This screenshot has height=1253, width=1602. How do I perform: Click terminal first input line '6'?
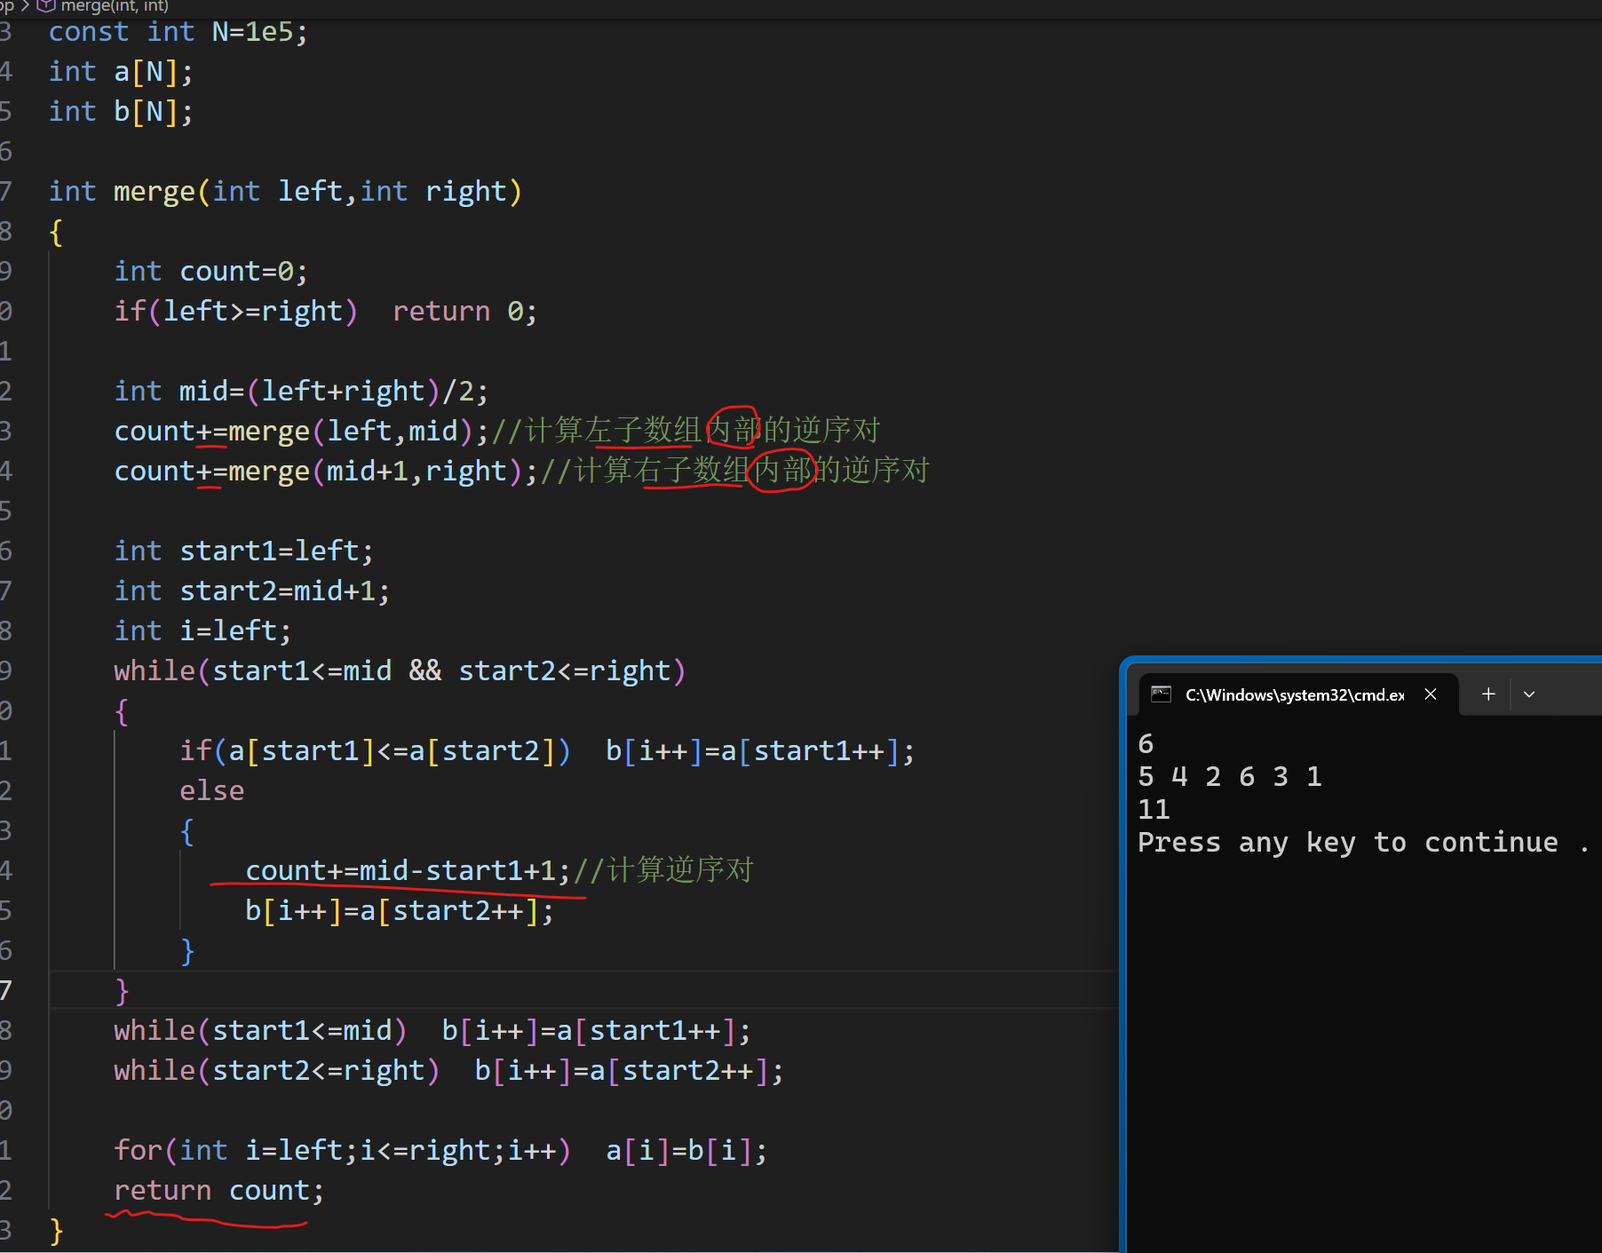1146,744
